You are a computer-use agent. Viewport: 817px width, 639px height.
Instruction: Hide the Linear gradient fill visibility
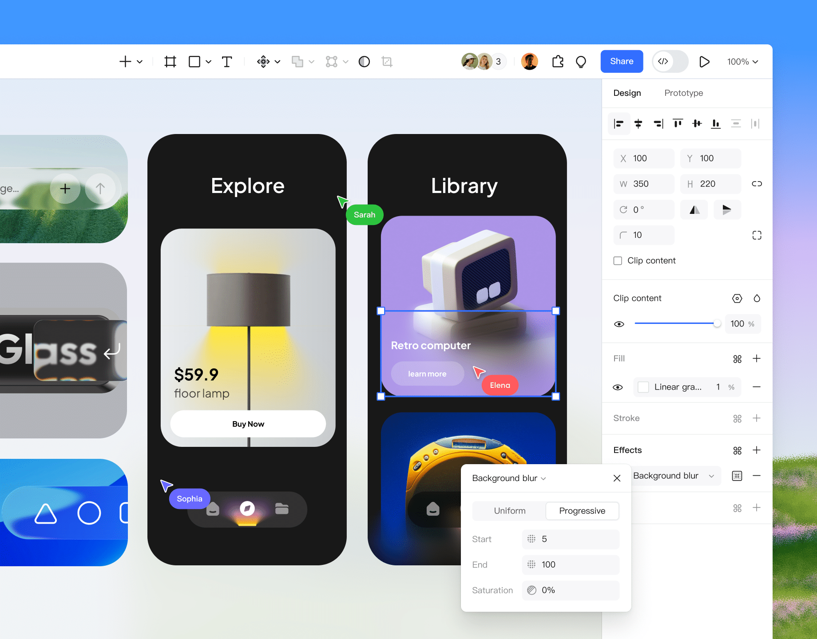pyautogui.click(x=618, y=387)
